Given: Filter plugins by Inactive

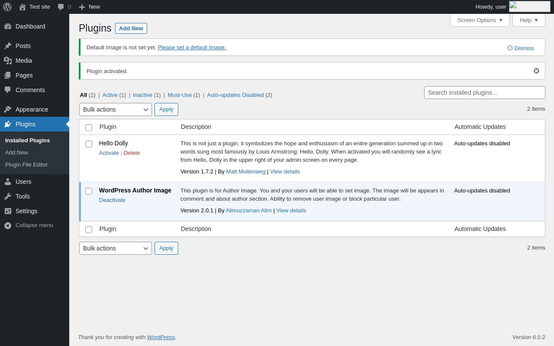Looking at the screenshot, I should click(x=142, y=95).
